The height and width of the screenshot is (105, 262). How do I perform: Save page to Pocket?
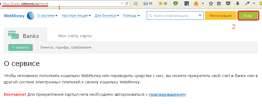[228, 3]
